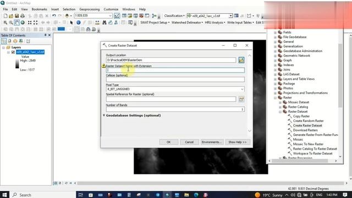
Task: Click OK in Create Raster Dataset dialog
Action: (169, 142)
